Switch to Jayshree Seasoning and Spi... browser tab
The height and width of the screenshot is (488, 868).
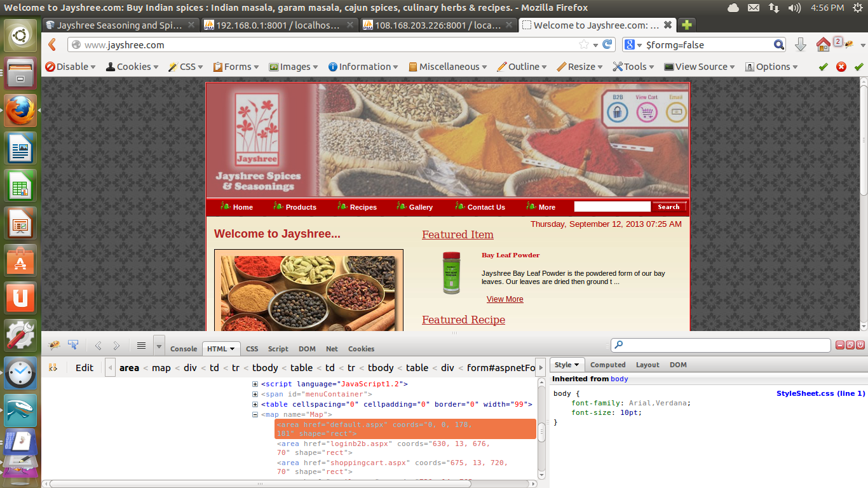coord(121,25)
